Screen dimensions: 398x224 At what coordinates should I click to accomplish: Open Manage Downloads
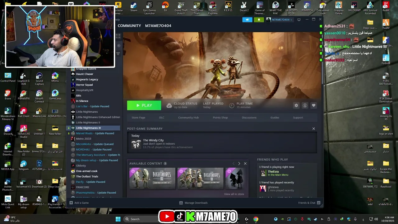pyautogui.click(x=193, y=203)
